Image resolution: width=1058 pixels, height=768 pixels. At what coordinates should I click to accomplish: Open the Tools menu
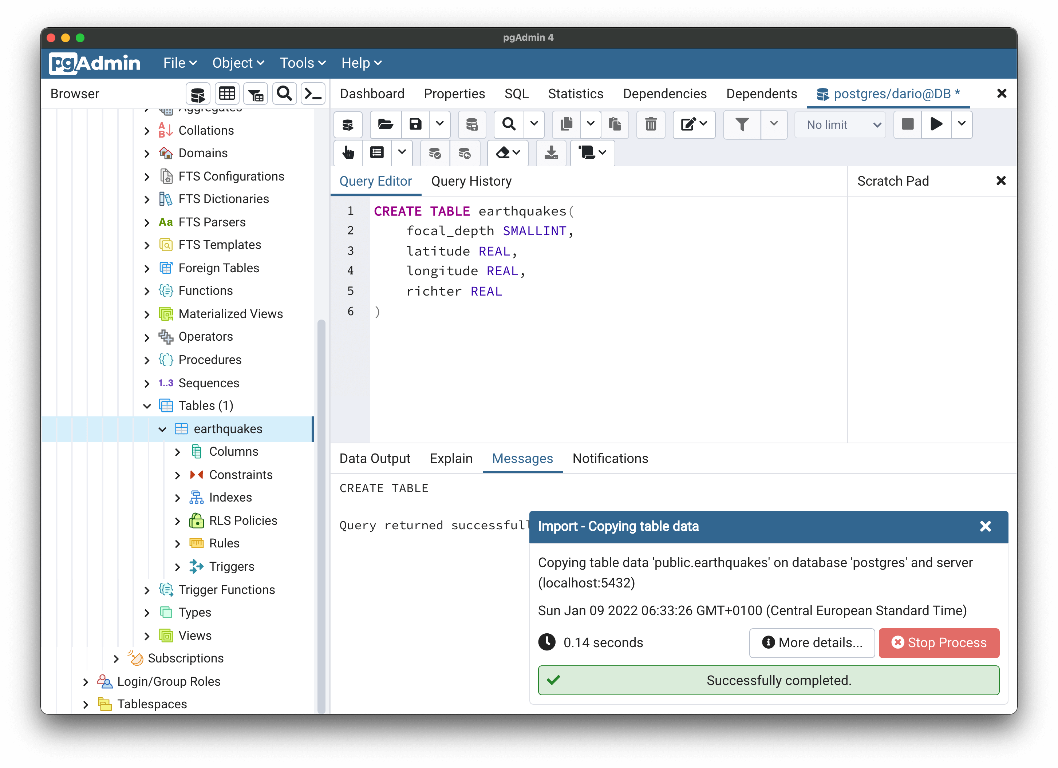(x=302, y=63)
